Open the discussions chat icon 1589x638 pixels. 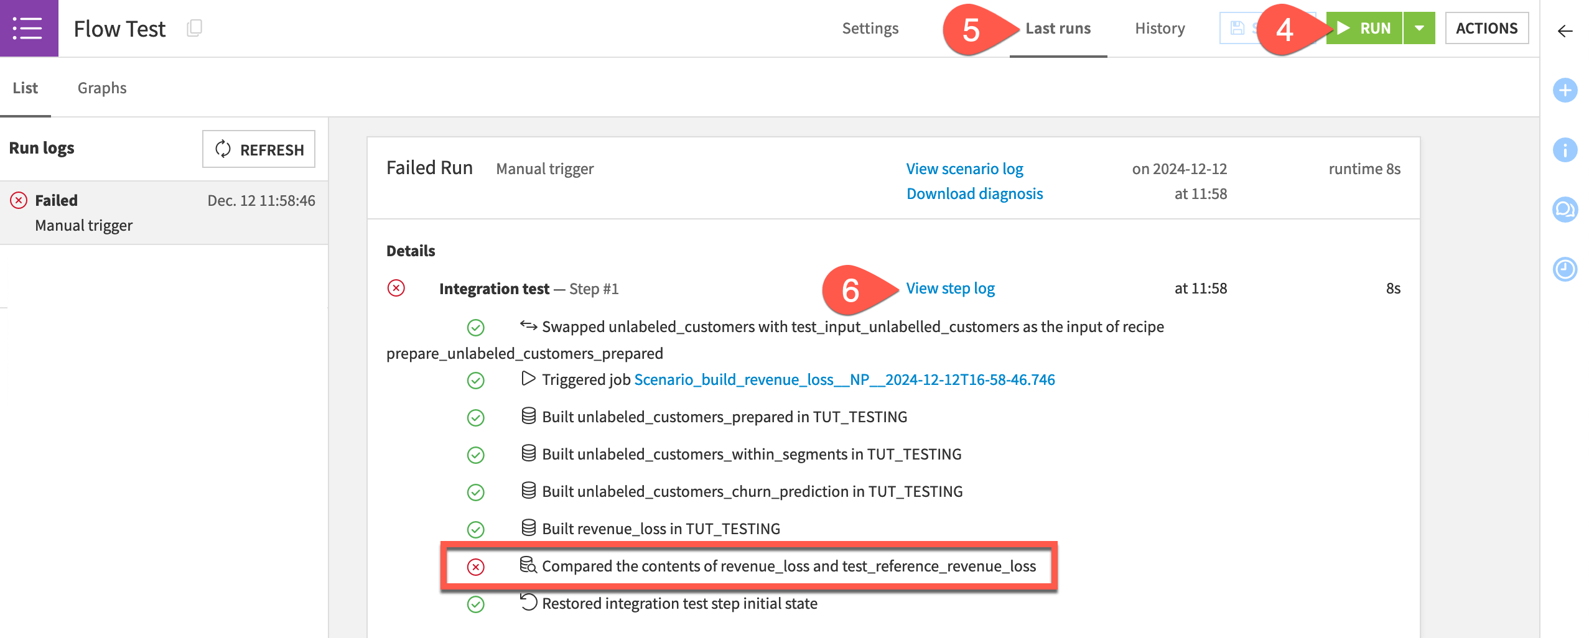pos(1565,210)
